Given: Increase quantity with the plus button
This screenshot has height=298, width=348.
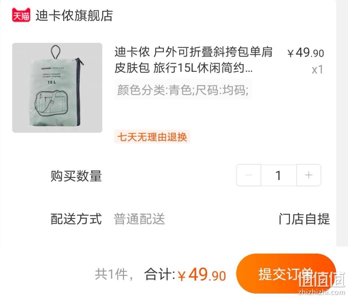Looking at the screenshot, I should pyautogui.click(x=309, y=175).
